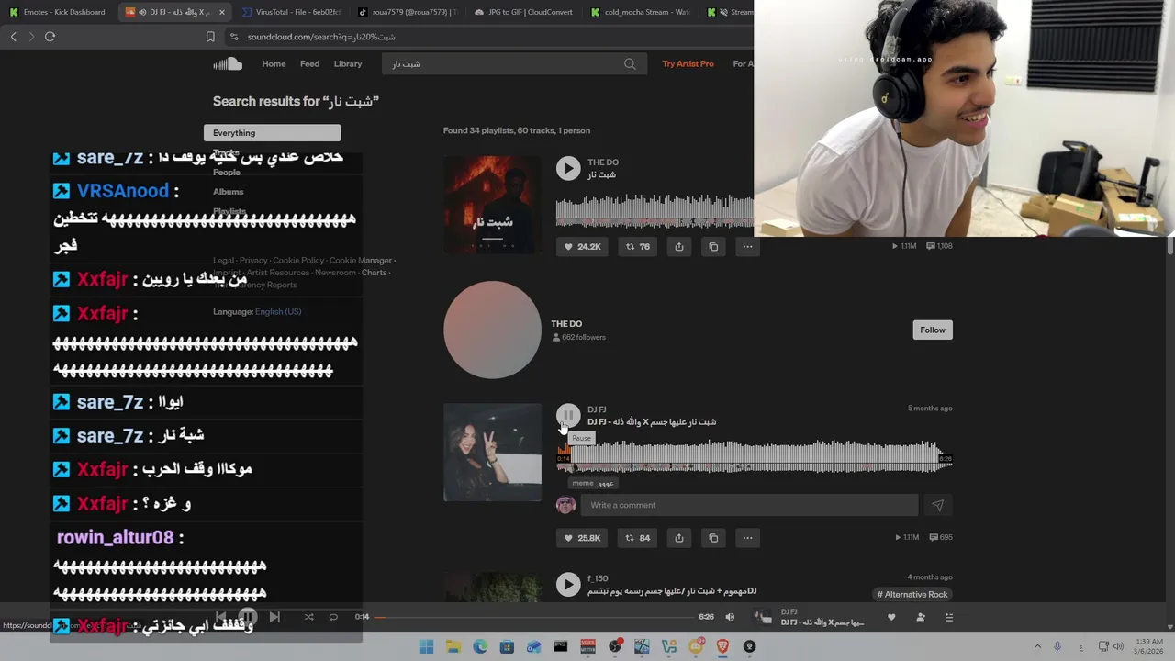Copy link of THE DO's track
1175x661 pixels.
(x=713, y=246)
